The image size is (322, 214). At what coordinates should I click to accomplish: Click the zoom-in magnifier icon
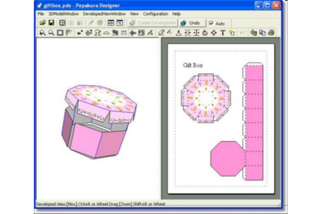pos(42,33)
